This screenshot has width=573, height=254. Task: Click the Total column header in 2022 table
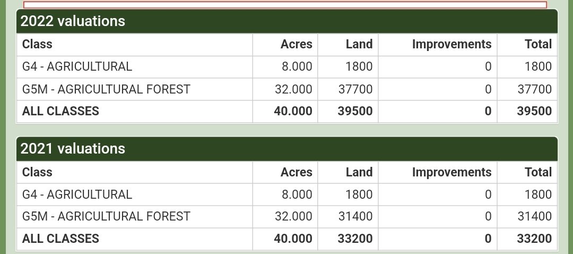coord(538,44)
